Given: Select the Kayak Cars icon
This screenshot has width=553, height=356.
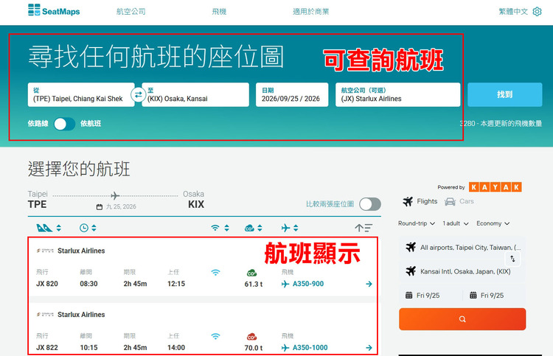Looking at the screenshot, I should [450, 202].
